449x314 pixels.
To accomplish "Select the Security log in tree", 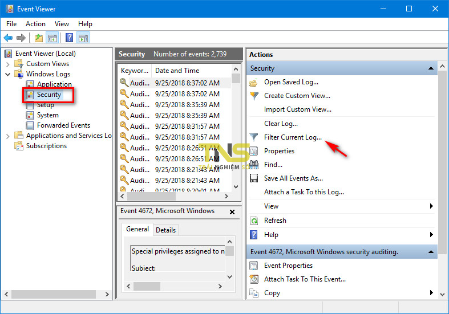I will pyautogui.click(x=49, y=95).
